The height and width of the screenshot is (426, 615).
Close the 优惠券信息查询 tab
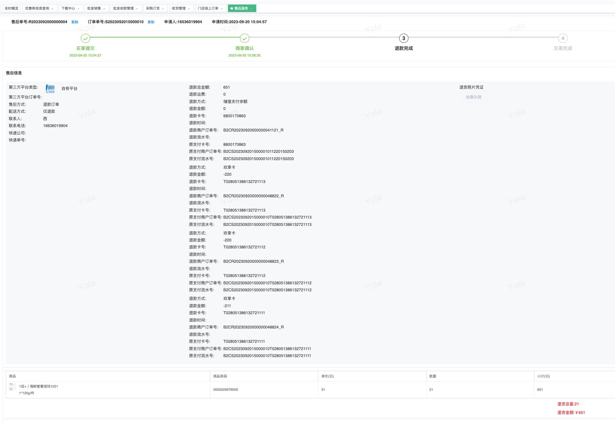[53, 9]
